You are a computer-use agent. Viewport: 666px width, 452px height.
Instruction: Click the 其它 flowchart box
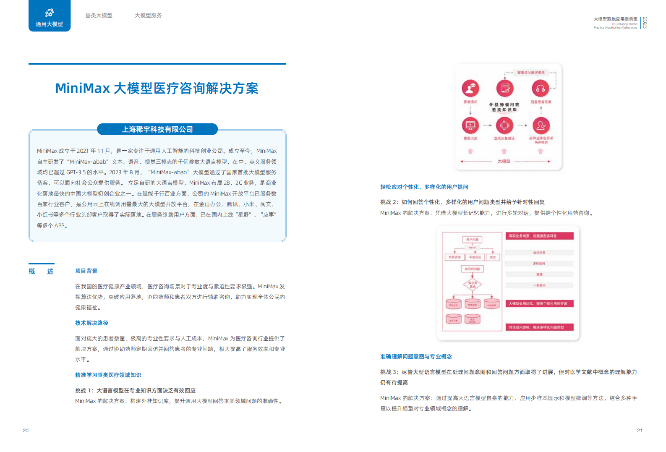click(493, 257)
